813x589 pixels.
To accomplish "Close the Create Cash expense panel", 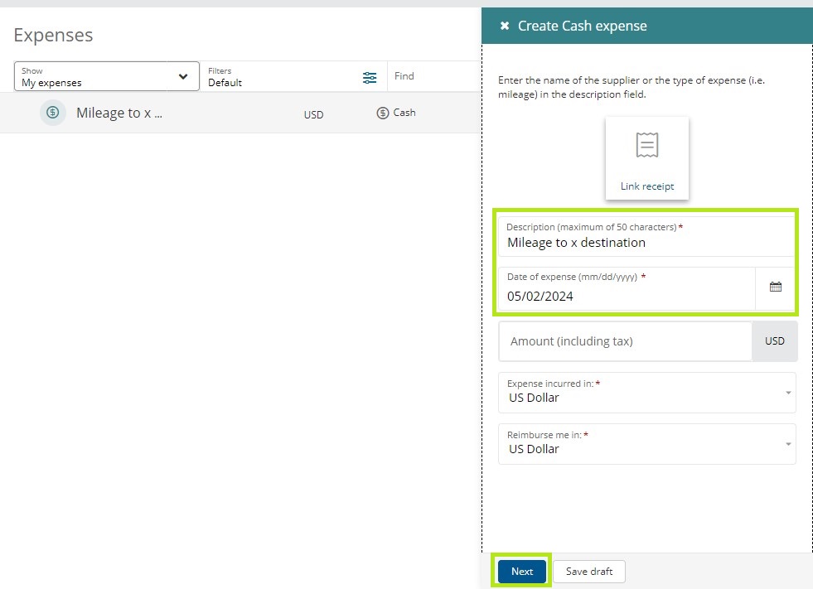I will 504,27.
